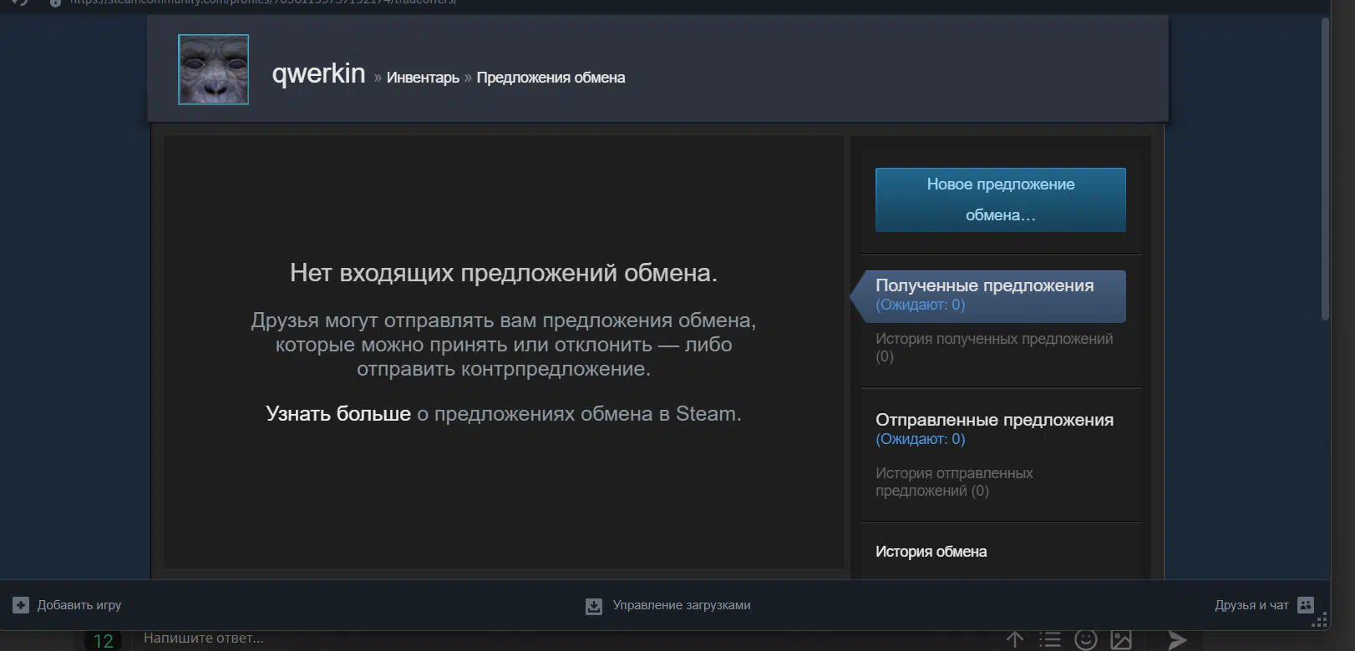The height and width of the screenshot is (651, 1355).
Task: Open the Друзья и чат label
Action: (1251, 605)
